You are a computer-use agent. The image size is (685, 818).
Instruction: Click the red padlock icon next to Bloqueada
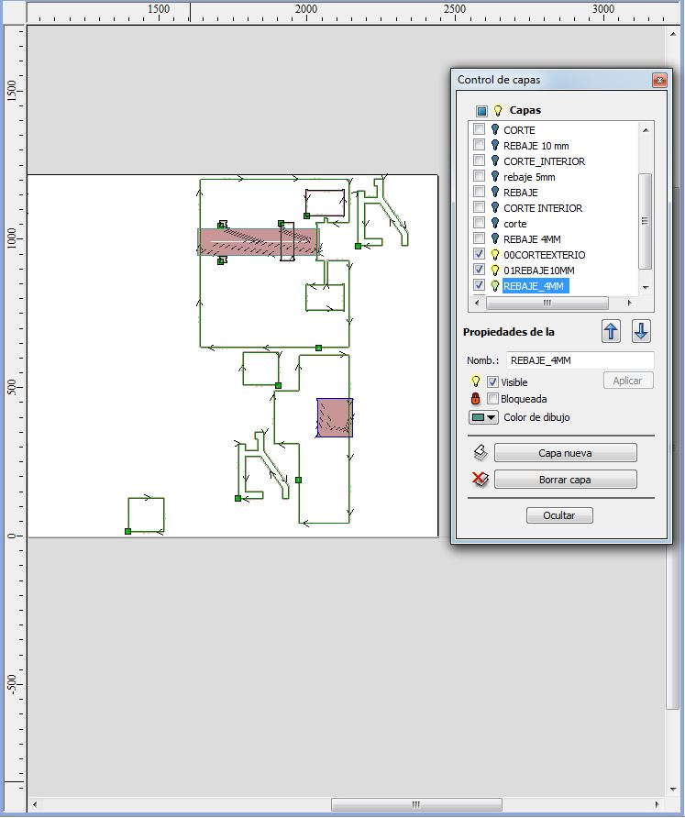coord(475,399)
